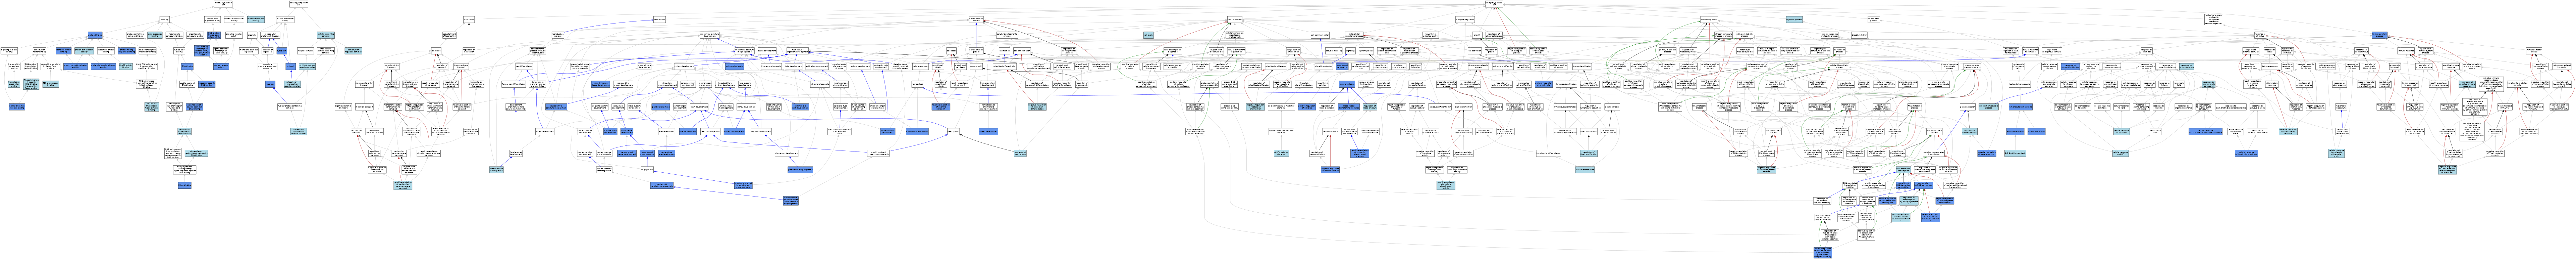Select the 'localization' node
2576x259 pixels.
pyautogui.click(x=469, y=19)
